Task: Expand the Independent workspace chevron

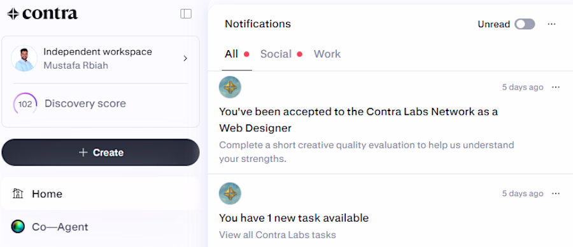Action: [x=185, y=58]
